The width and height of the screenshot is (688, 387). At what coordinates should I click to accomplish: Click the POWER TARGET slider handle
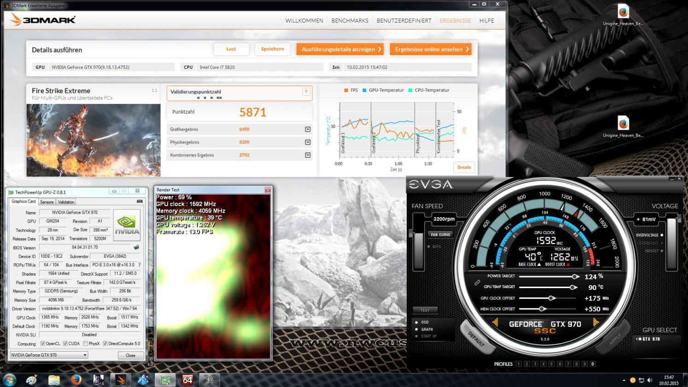575,277
